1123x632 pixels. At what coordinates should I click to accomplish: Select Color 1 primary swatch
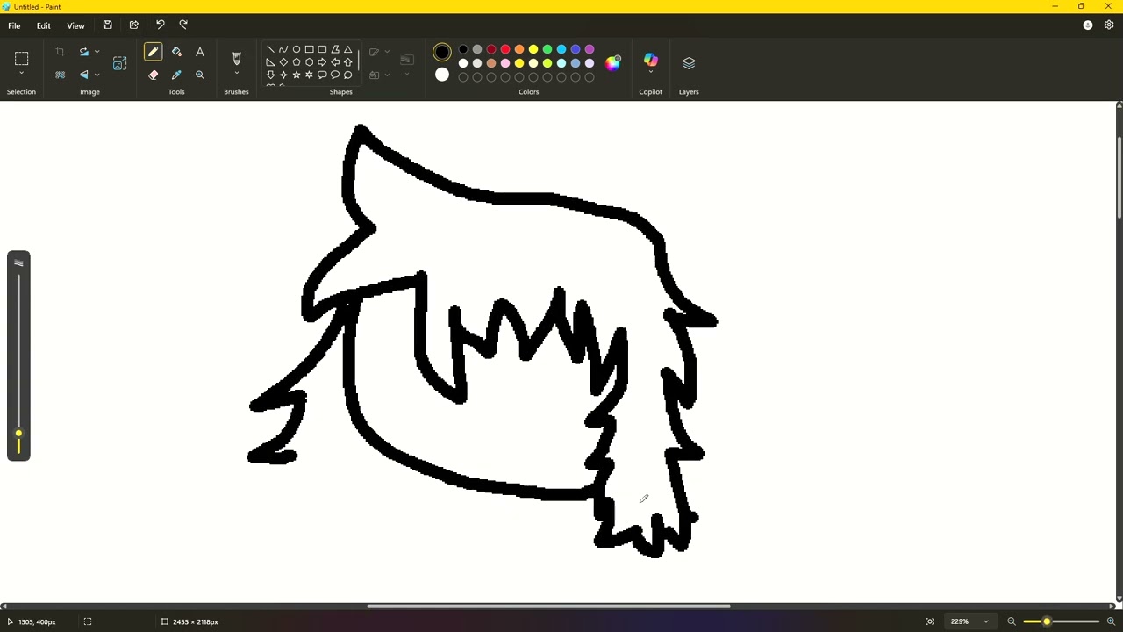442,53
